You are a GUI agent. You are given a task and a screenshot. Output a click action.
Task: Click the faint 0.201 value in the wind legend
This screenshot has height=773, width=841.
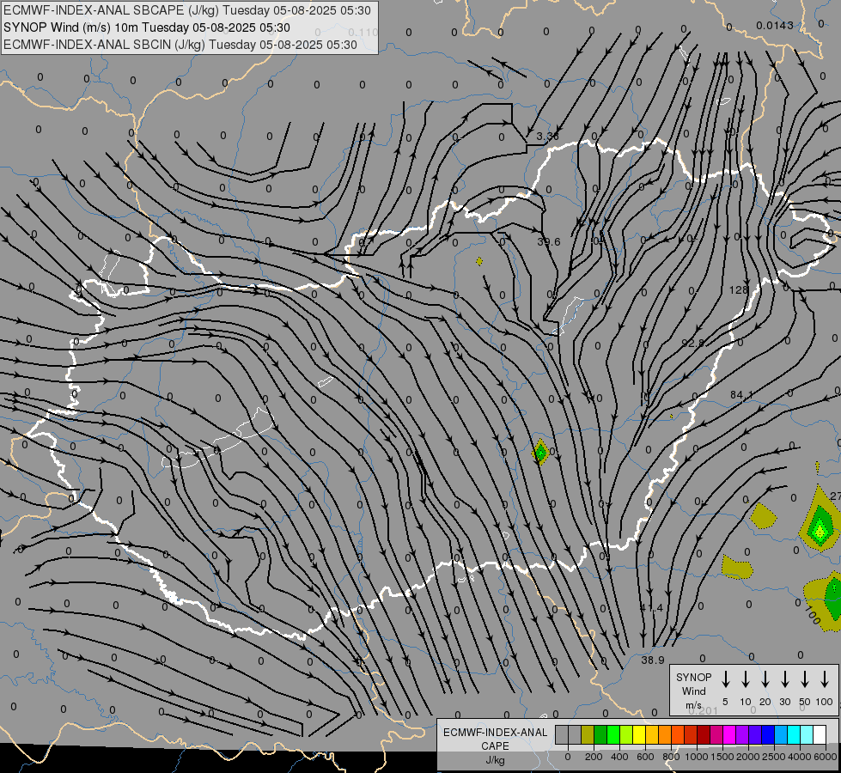pos(703,710)
